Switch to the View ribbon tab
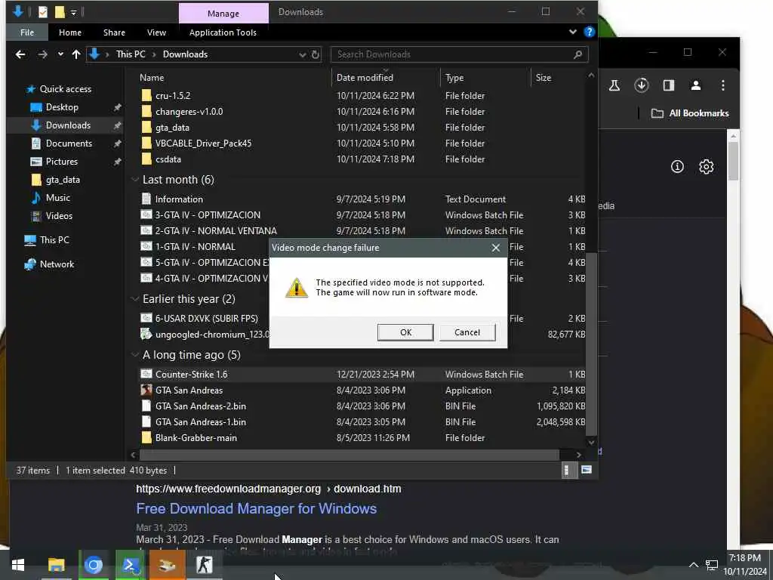 pos(156,32)
